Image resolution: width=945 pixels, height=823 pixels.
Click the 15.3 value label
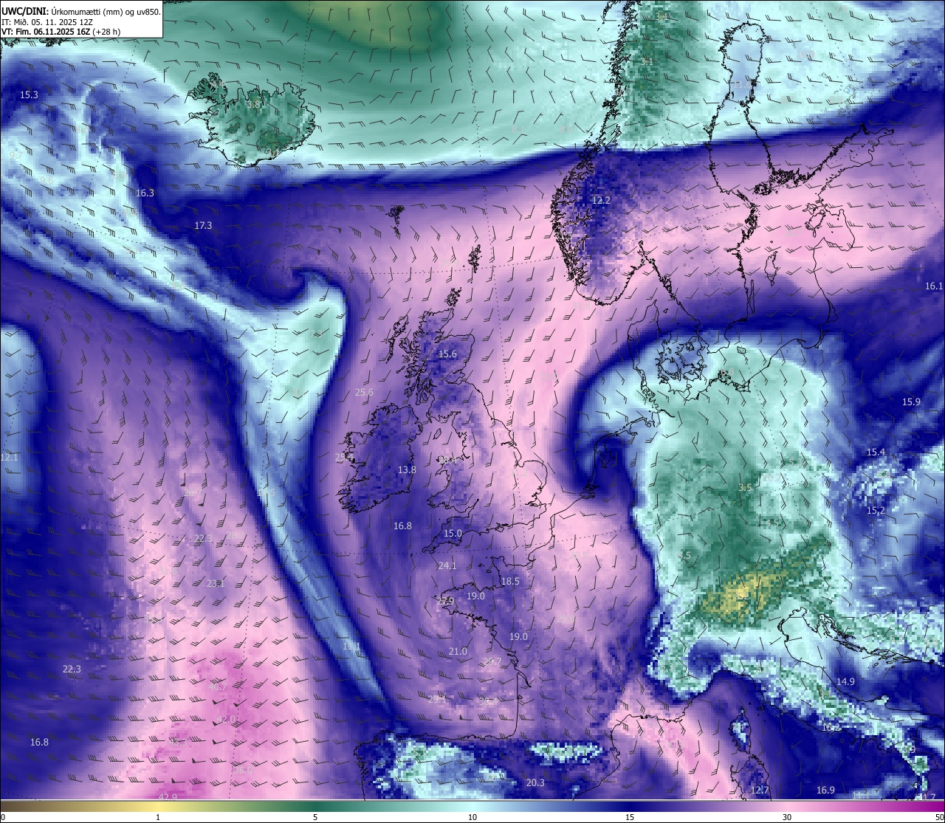[x=29, y=95]
